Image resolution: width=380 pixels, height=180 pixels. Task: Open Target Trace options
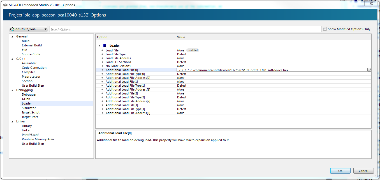tap(30, 117)
